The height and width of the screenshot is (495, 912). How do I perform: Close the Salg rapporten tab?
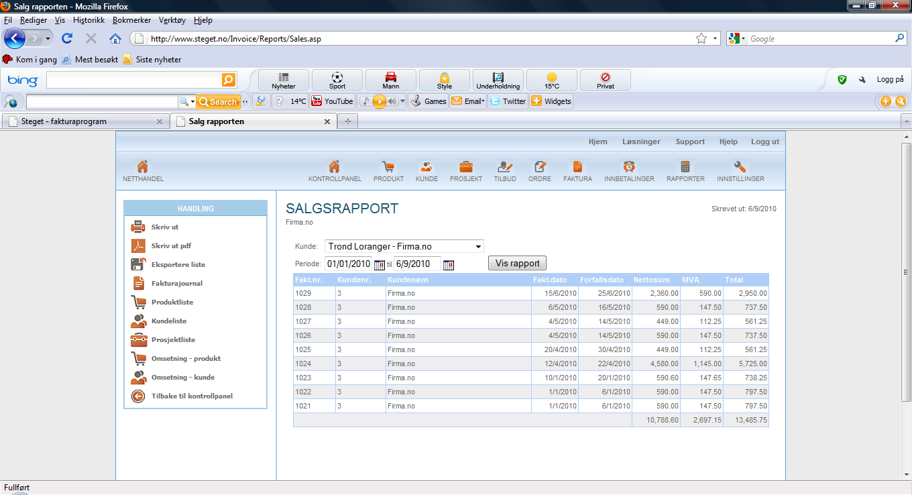327,121
